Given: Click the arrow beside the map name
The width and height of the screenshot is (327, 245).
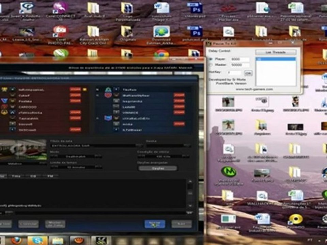Looking at the screenshot, I should [x=43, y=164].
